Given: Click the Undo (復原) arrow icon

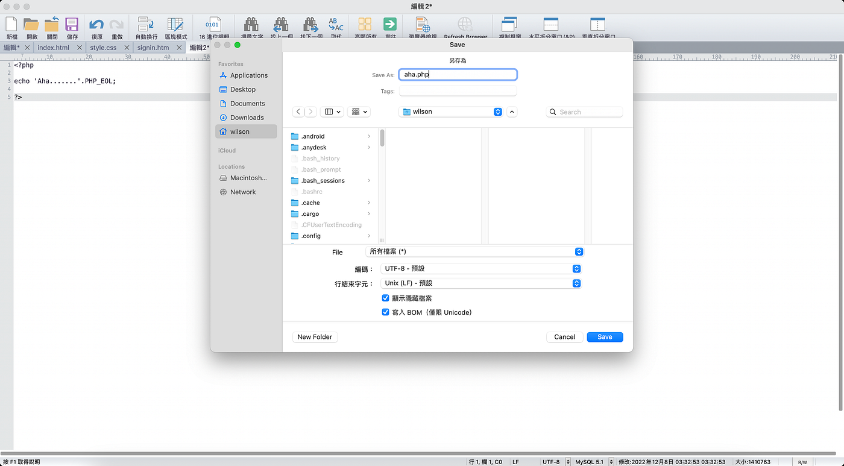Looking at the screenshot, I should coord(96,25).
